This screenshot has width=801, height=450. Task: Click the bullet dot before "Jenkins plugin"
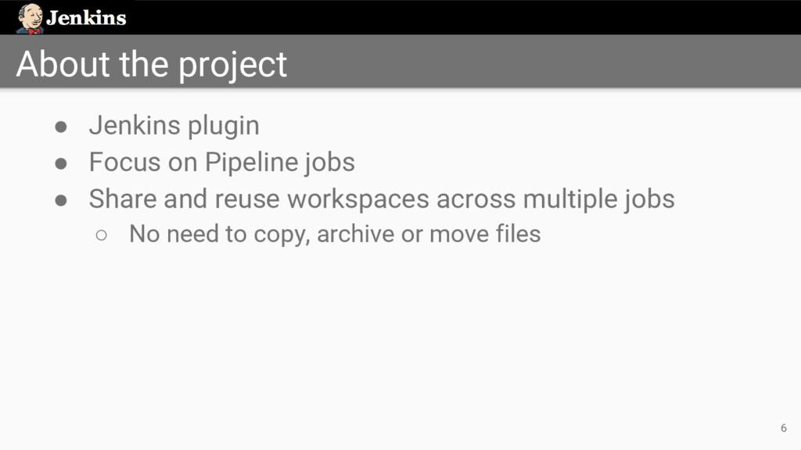point(61,126)
